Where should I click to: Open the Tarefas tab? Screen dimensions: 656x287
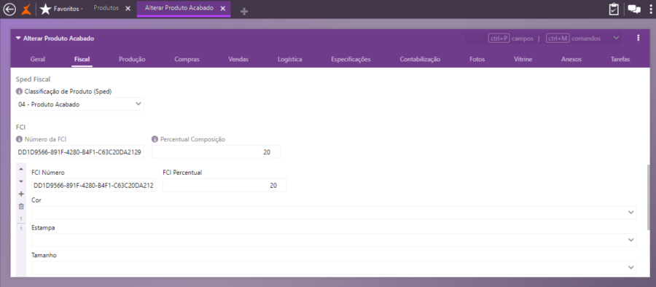pos(620,60)
